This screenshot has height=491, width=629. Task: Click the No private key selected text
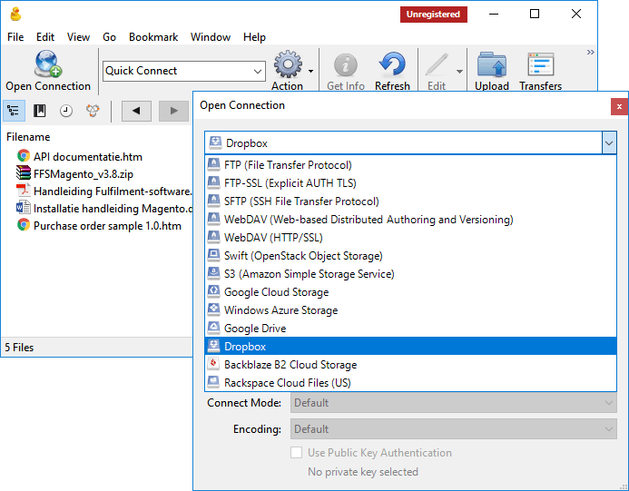[x=363, y=472]
